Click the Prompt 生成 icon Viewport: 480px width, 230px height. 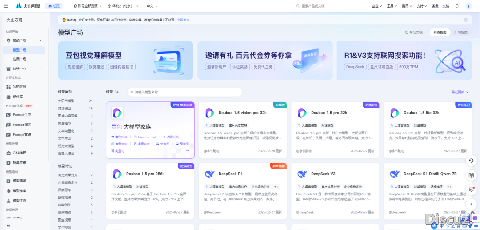pyautogui.click(x=8, y=115)
